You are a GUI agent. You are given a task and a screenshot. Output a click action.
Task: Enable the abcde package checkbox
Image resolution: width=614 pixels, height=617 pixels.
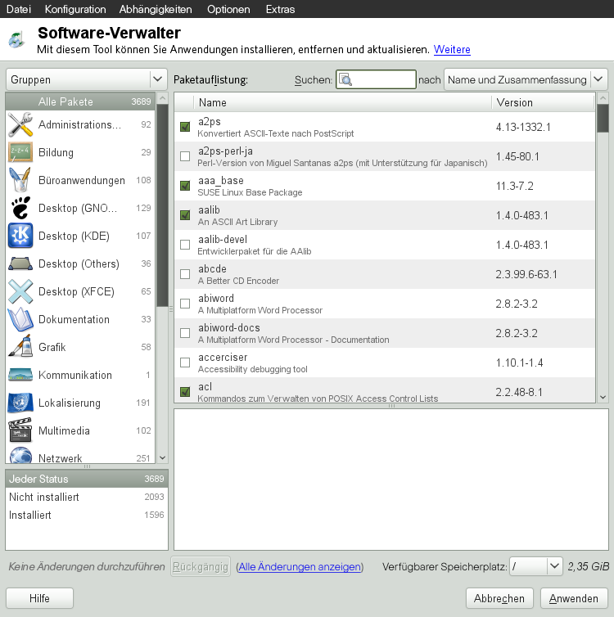[x=185, y=274]
